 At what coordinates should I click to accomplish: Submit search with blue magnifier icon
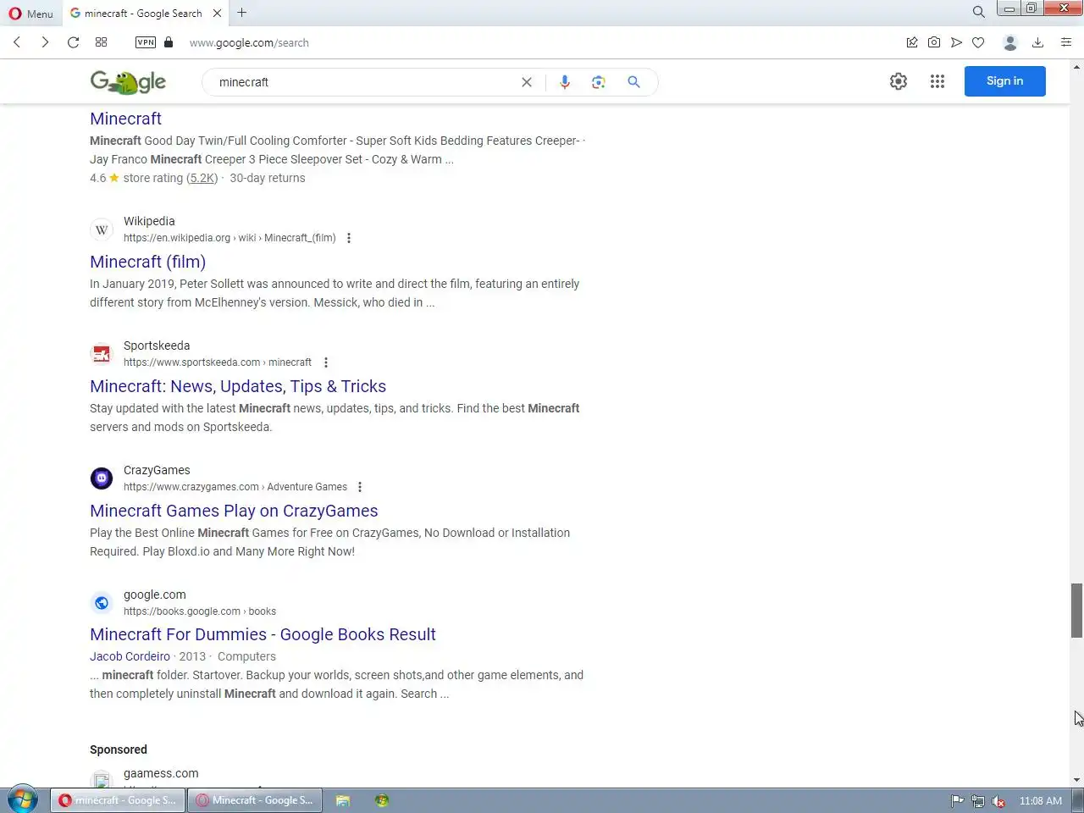[633, 82]
